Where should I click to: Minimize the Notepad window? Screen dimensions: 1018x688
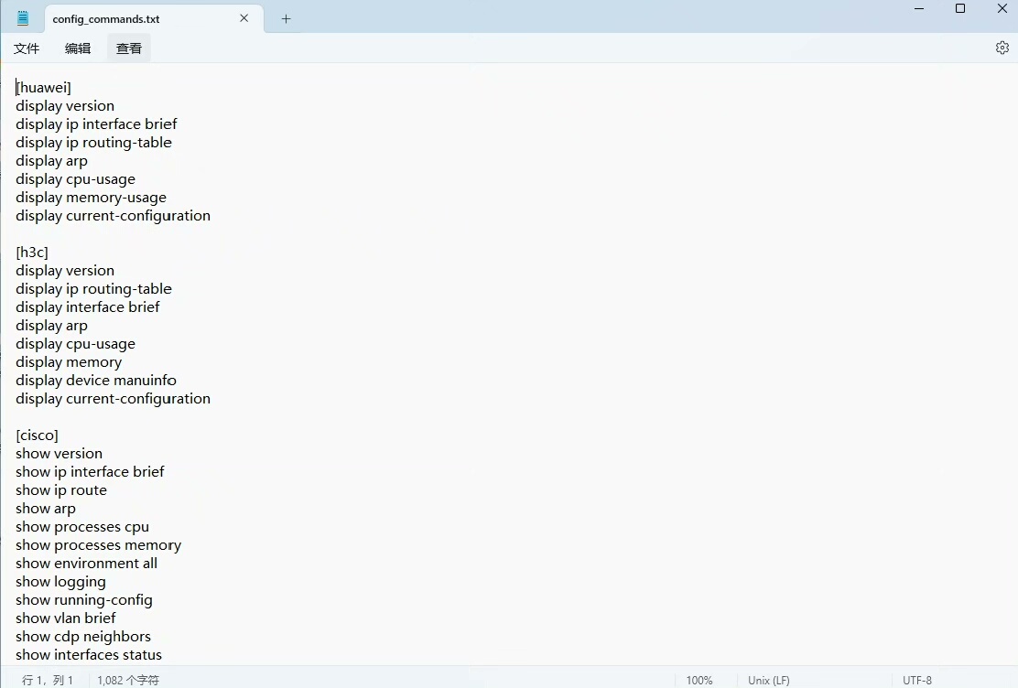pos(918,8)
